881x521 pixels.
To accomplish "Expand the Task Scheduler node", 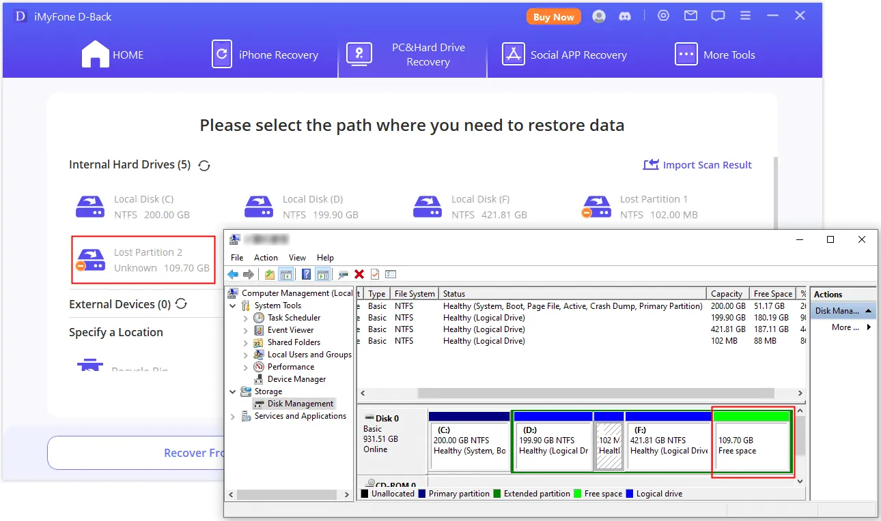I will click(x=246, y=318).
